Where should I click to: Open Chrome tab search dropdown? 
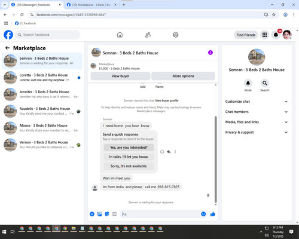pyautogui.click(x=4, y=5)
